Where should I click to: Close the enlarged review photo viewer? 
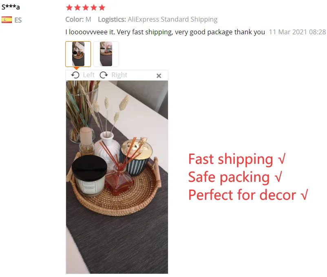(x=159, y=76)
